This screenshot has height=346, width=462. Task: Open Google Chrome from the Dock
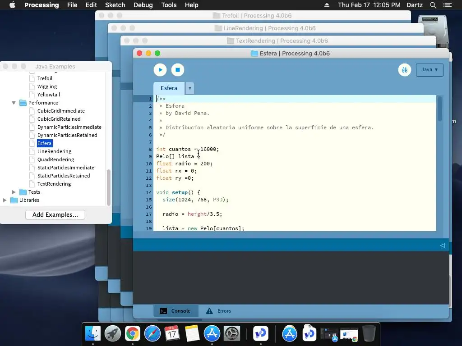click(x=133, y=333)
